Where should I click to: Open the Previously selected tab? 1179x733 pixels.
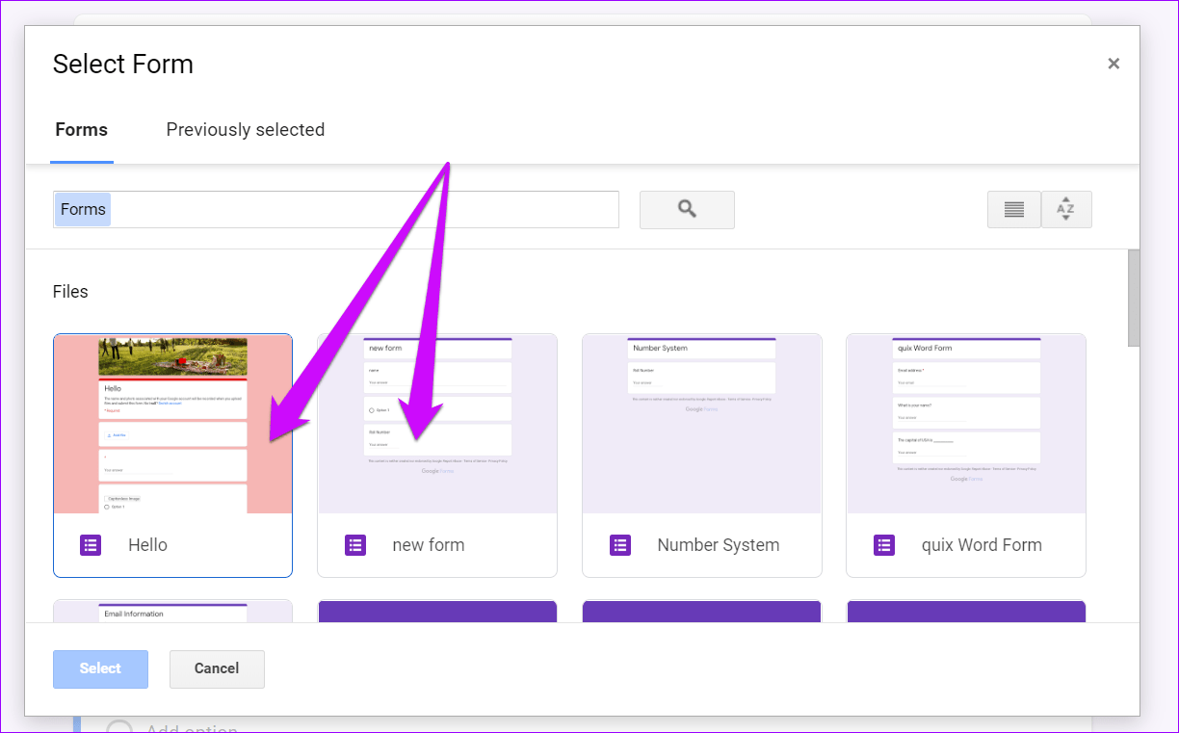(245, 130)
